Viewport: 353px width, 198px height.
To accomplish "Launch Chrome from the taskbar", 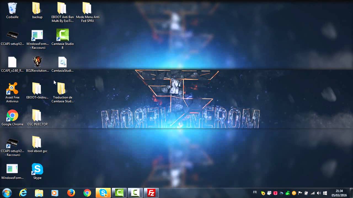I will point(87,193).
